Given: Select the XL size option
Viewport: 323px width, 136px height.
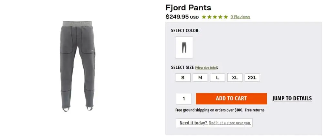Looking at the screenshot, I should coord(235,78).
